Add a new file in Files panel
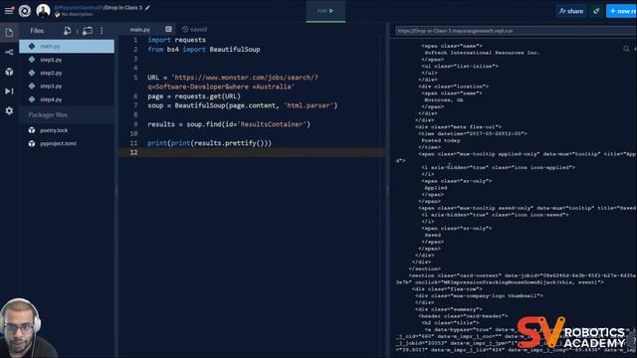This screenshot has width=637, height=358. [x=68, y=31]
